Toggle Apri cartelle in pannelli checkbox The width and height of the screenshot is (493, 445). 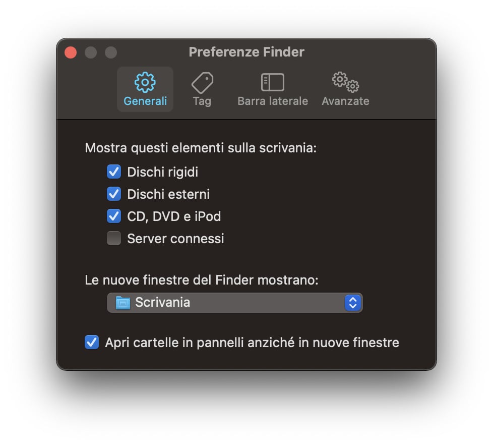(x=92, y=343)
